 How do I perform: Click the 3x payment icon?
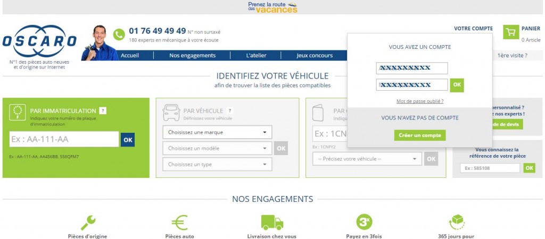tap(364, 222)
